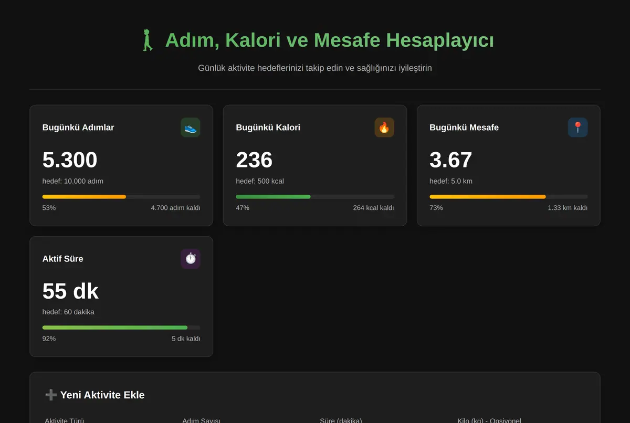Click the walking person icon in the title
This screenshot has width=630, height=423.
(148, 40)
